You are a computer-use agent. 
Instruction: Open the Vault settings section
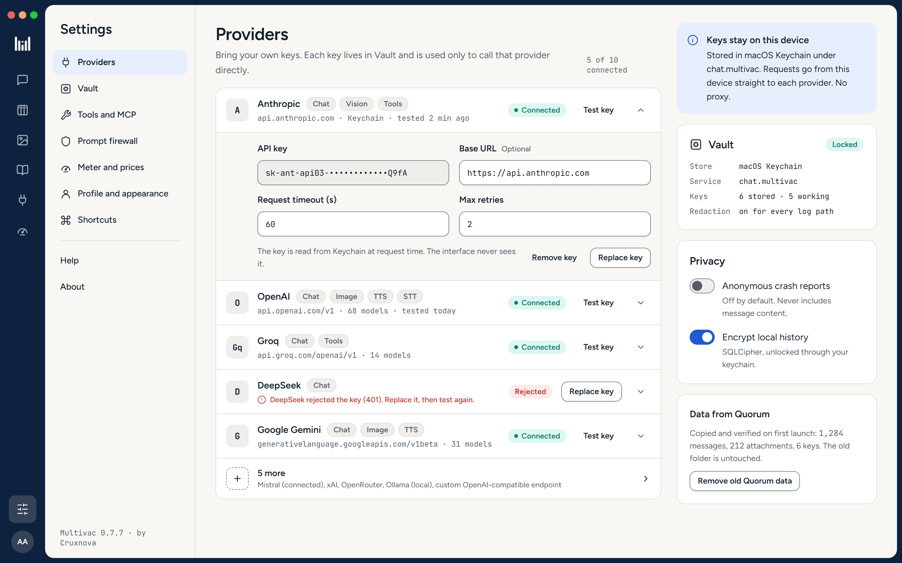pyautogui.click(x=120, y=89)
